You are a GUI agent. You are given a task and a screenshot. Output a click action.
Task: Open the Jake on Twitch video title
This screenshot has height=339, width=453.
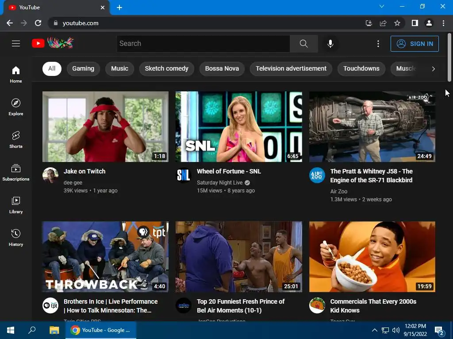[x=84, y=171]
